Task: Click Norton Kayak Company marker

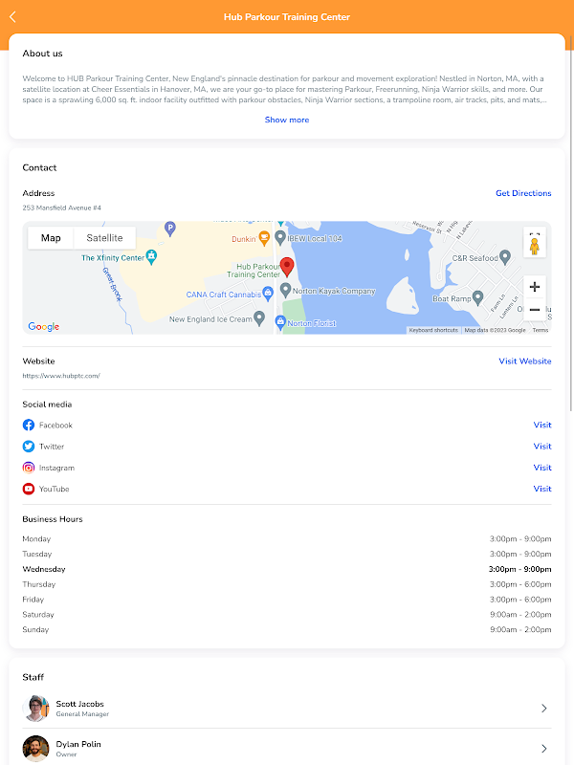Action: click(x=285, y=291)
